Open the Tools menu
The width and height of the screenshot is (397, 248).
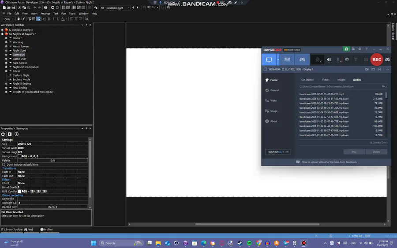pyautogui.click(x=72, y=14)
